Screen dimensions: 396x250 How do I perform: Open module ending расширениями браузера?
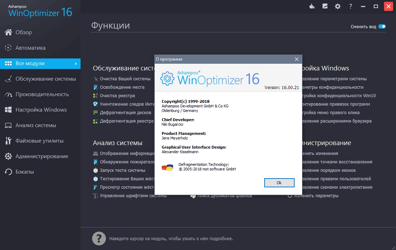point(337,121)
